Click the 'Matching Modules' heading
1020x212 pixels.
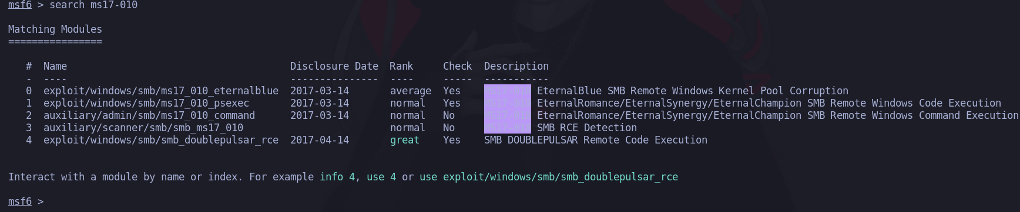click(55, 29)
